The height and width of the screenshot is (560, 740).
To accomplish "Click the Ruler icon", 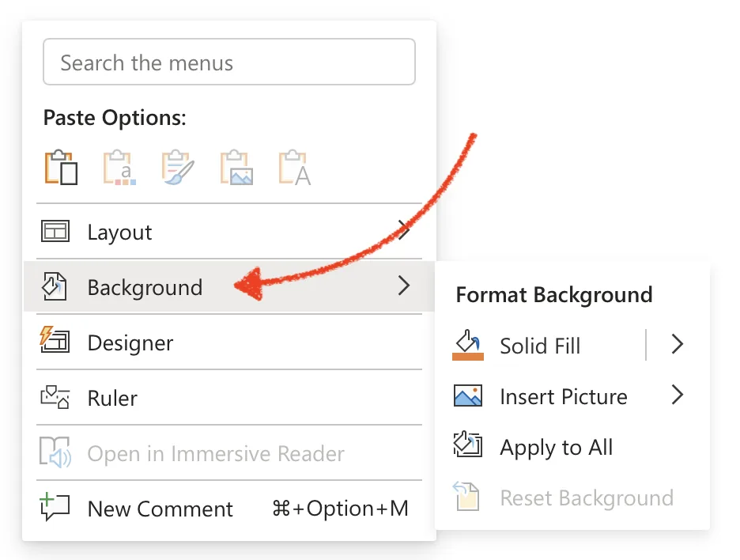I will [55, 396].
